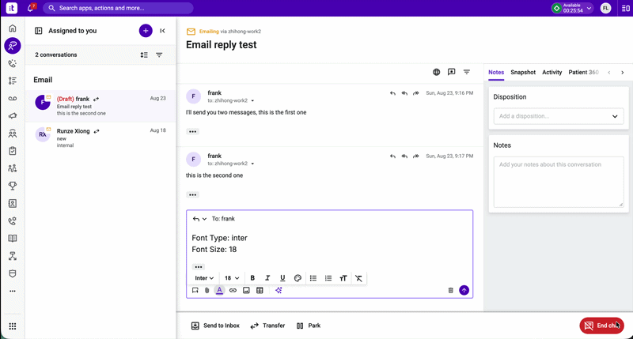This screenshot has width=633, height=339.
Task: Insert a bulleted list
Action: pyautogui.click(x=313, y=278)
